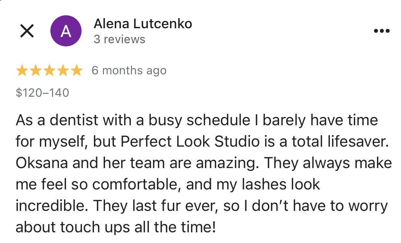401x243 pixels.
Task: Close the review with the X icon
Action: coord(27,31)
